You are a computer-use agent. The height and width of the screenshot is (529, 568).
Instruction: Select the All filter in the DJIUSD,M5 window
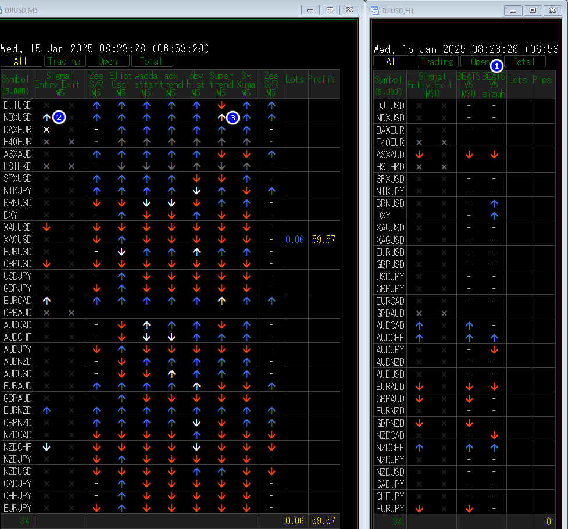[22, 61]
